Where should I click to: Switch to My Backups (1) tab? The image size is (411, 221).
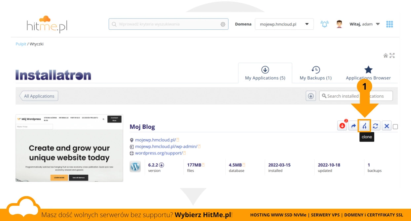(x=316, y=73)
